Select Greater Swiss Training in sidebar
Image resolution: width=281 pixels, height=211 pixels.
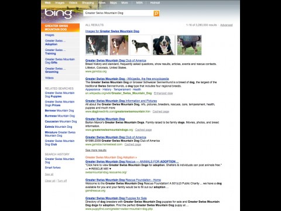click(x=55, y=52)
